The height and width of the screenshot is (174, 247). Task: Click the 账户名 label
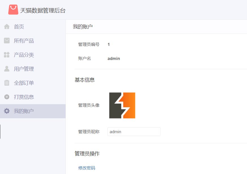pos(84,59)
